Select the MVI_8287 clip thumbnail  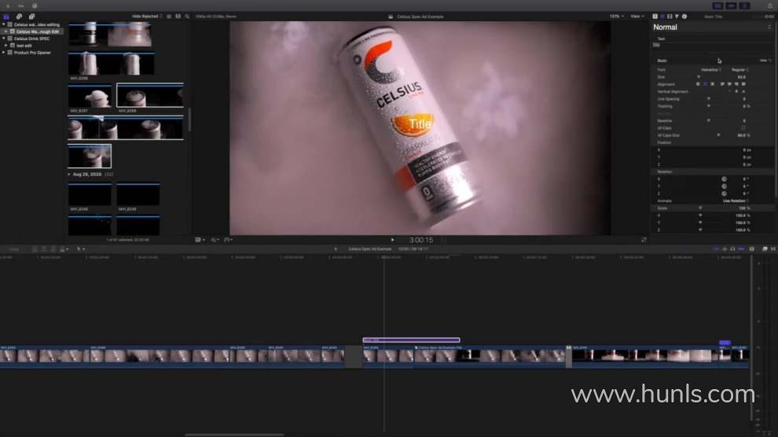pos(90,97)
